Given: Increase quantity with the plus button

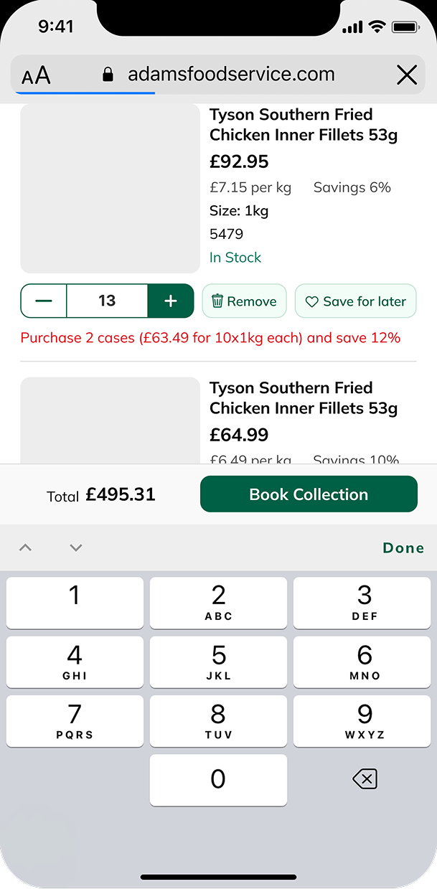Looking at the screenshot, I should [x=170, y=301].
